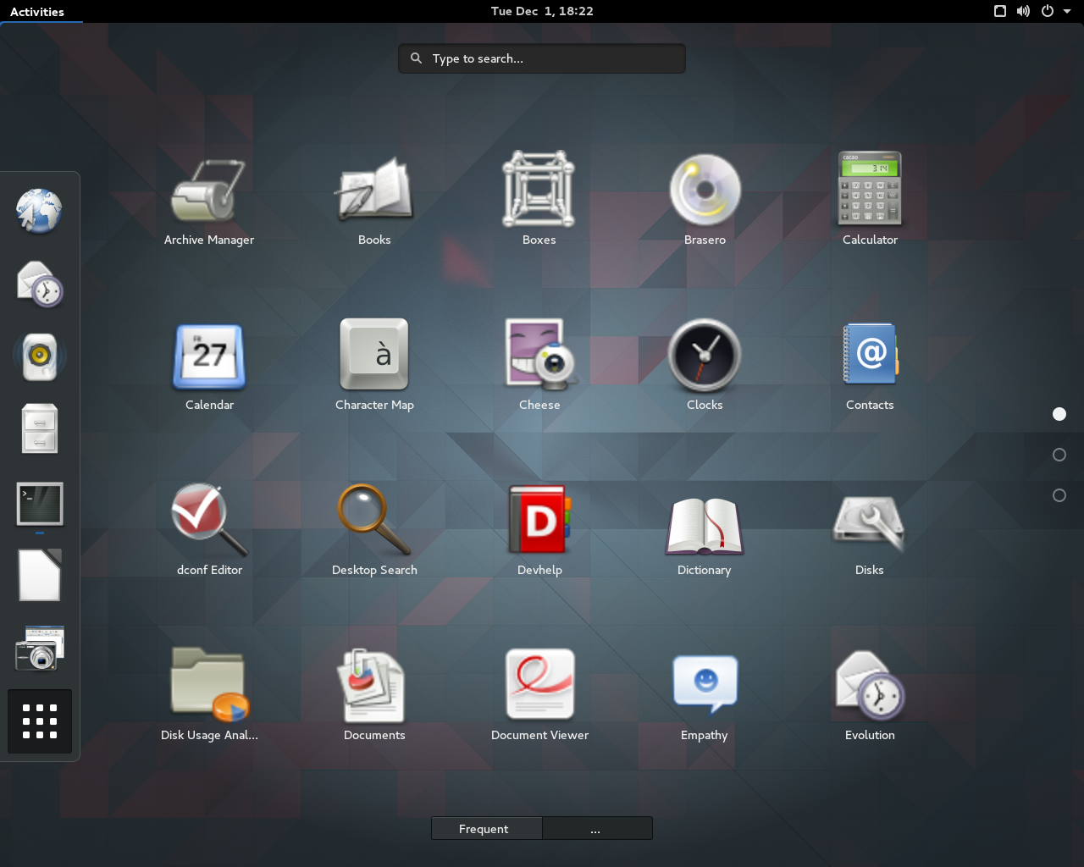
Task: Toggle the Show Applications grid button
Action: tap(40, 721)
